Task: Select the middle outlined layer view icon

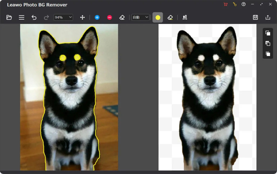Action: click(x=268, y=43)
